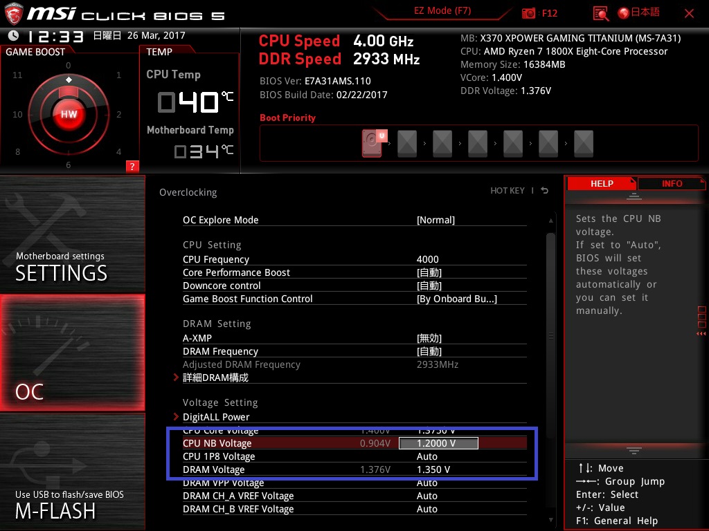Click the DDR Speed 2933 MHz readout
Screen dimensions: 709x531
coord(339,59)
